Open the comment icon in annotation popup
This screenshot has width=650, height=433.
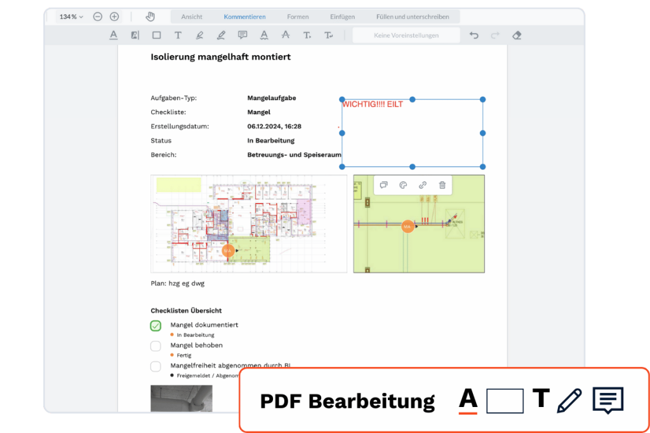pyautogui.click(x=383, y=185)
